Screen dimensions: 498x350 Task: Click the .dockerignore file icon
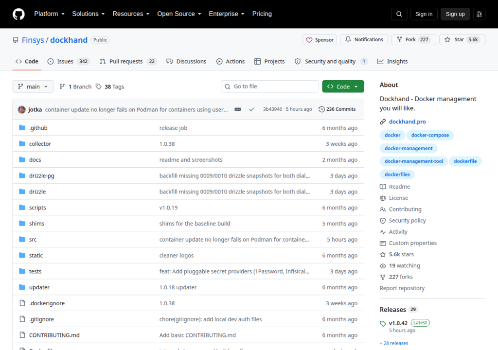(22, 303)
